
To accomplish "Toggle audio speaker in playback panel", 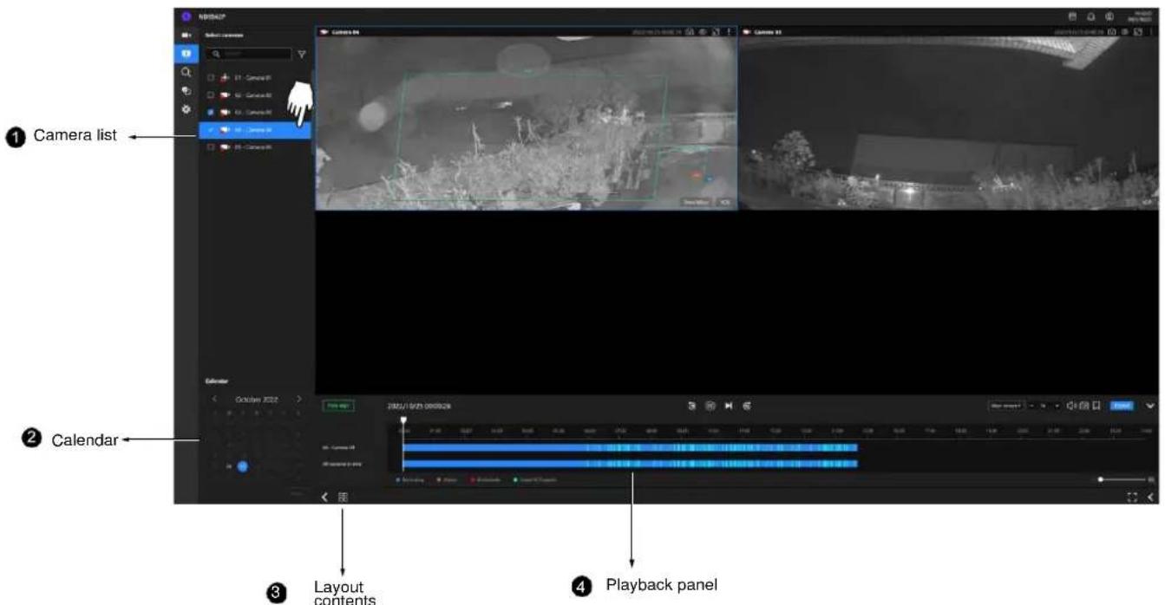I will point(1071,405).
